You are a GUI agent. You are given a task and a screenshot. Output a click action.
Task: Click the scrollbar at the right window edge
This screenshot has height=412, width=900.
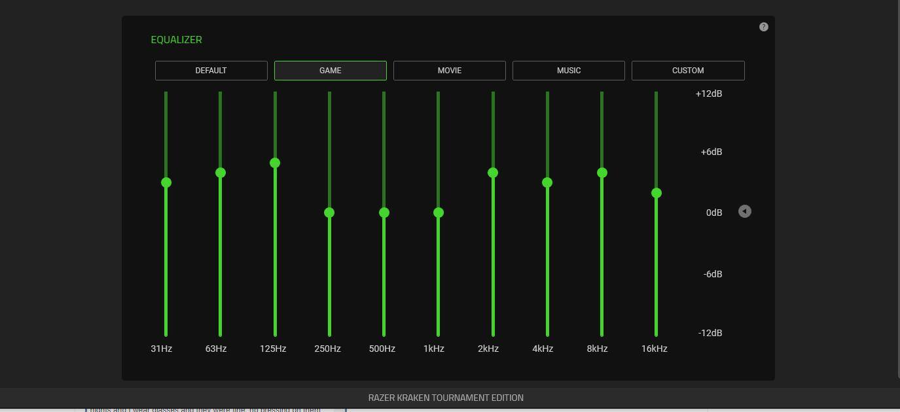897,196
